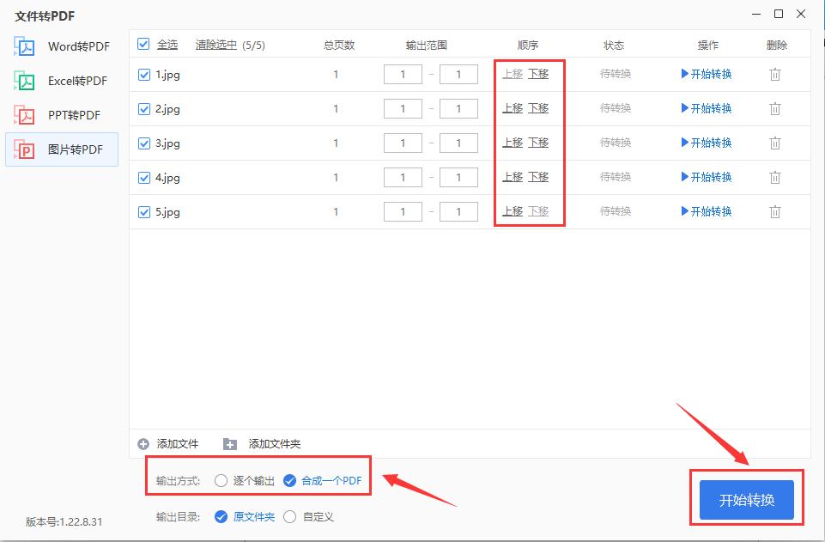Viewport: 825px width, 542px height.
Task: Remove 5.jpg with the trash icon
Action: (775, 211)
